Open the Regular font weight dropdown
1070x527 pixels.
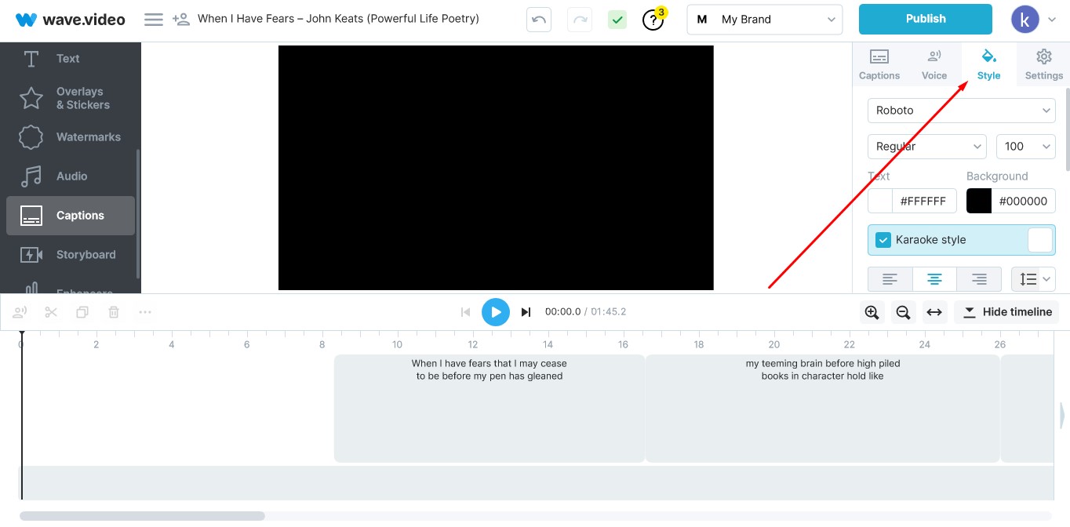927,147
